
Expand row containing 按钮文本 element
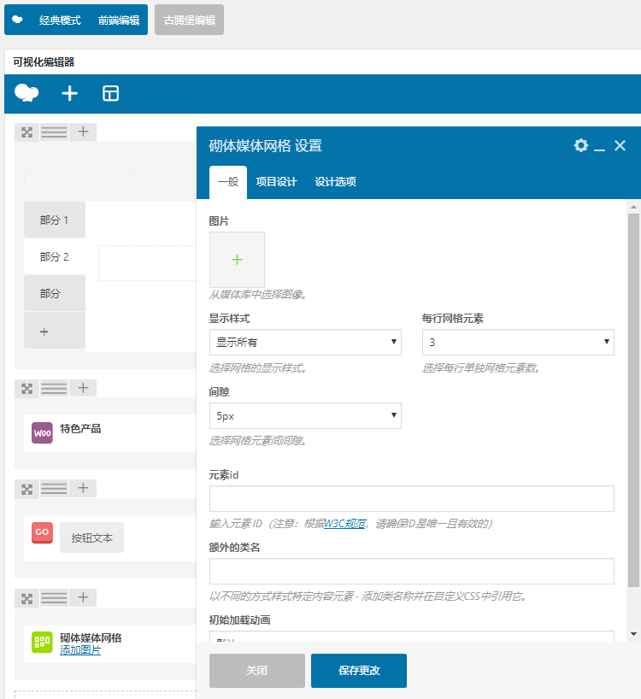26,489
